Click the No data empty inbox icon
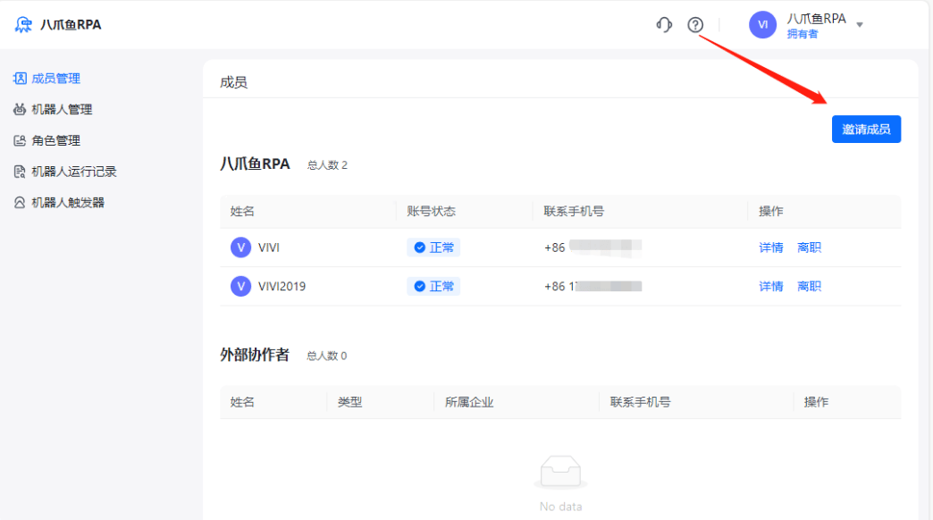This screenshot has width=933, height=520. [x=560, y=472]
